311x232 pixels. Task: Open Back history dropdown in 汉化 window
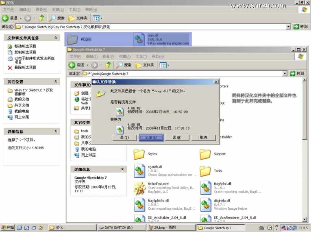(21, 18)
